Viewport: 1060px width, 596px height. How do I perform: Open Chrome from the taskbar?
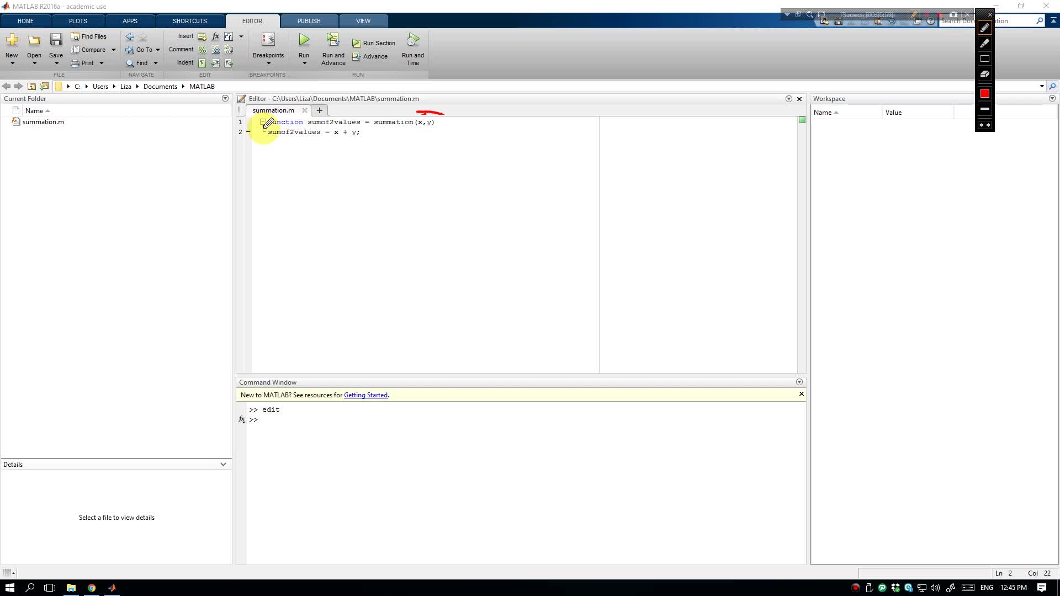[x=92, y=588]
